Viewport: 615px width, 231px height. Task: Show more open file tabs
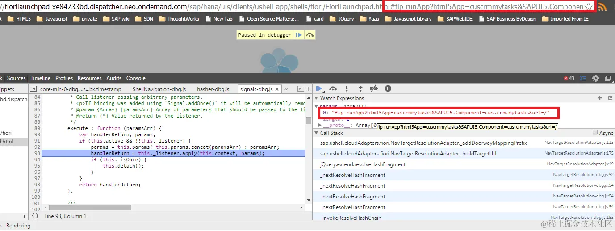click(x=286, y=89)
